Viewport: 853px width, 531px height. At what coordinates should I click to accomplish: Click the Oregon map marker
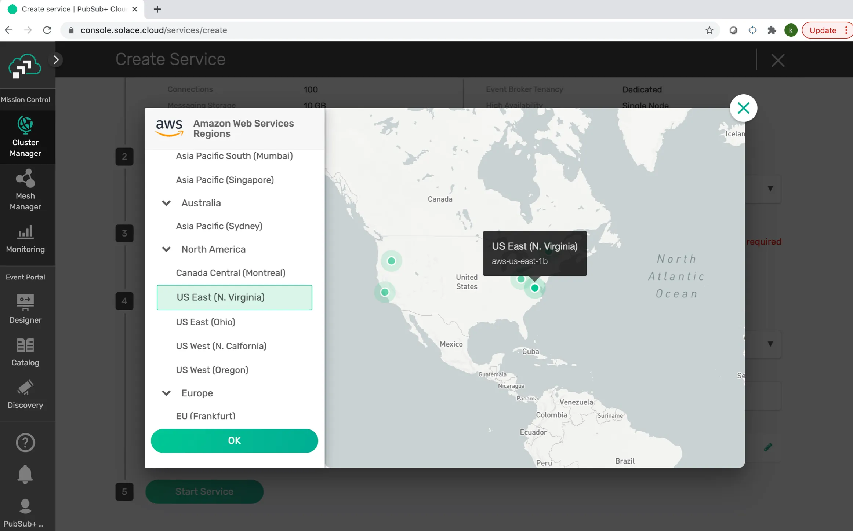391,261
